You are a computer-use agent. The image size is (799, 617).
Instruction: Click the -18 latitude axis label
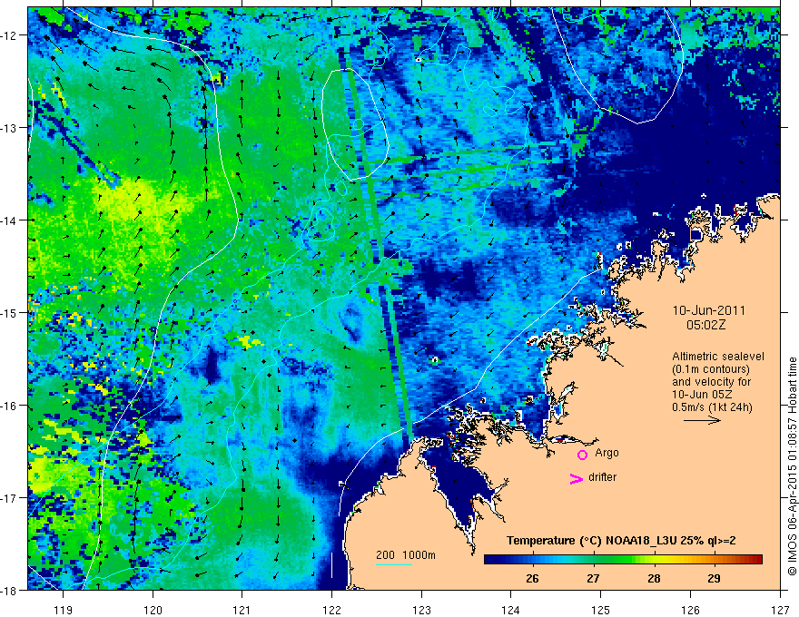pos(10,590)
